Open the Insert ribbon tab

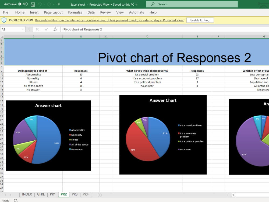34,12
